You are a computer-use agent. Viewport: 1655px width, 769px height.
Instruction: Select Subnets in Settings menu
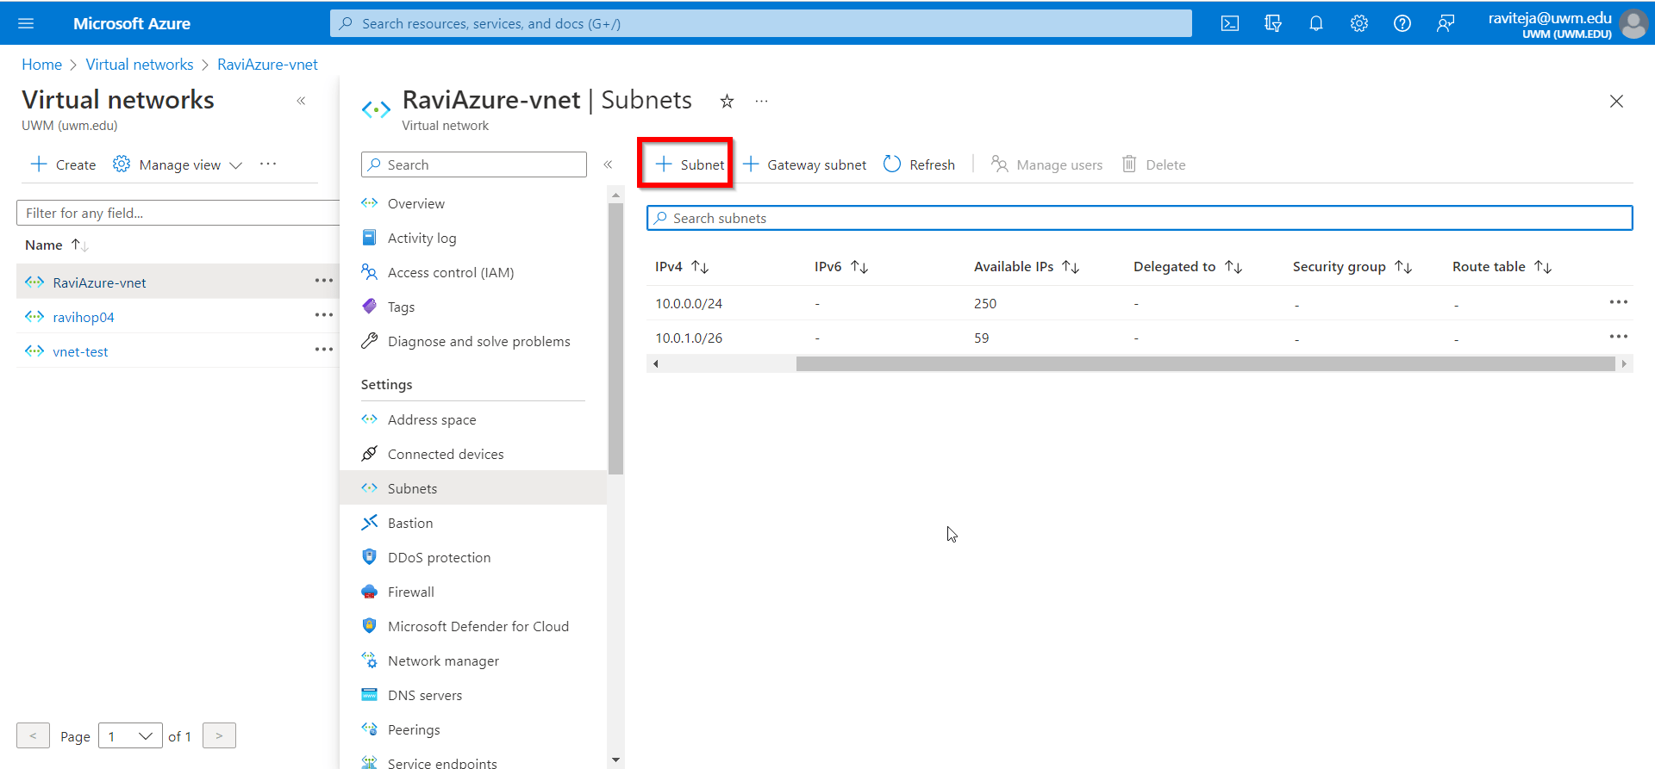click(x=474, y=488)
